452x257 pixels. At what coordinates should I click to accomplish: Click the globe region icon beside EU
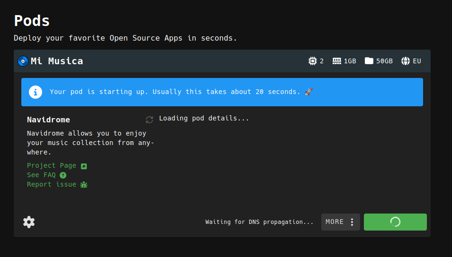tap(406, 61)
